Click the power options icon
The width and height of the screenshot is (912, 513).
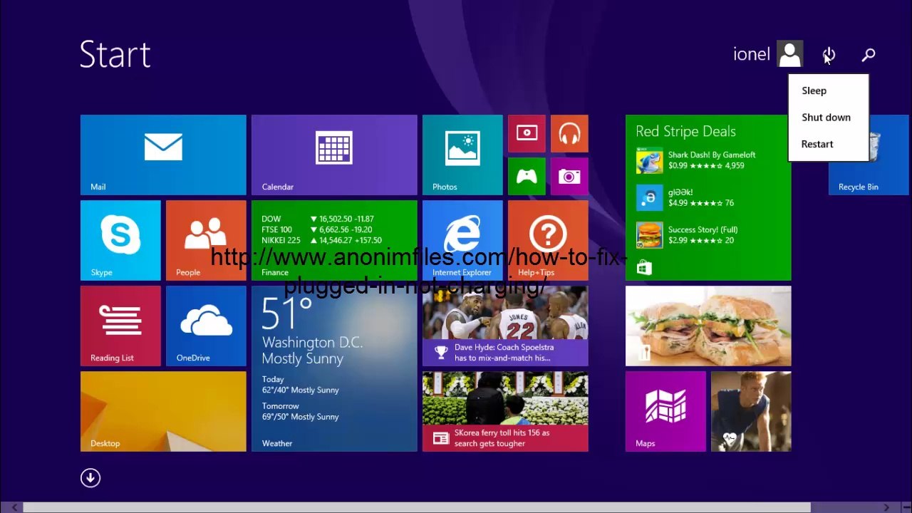click(x=829, y=55)
